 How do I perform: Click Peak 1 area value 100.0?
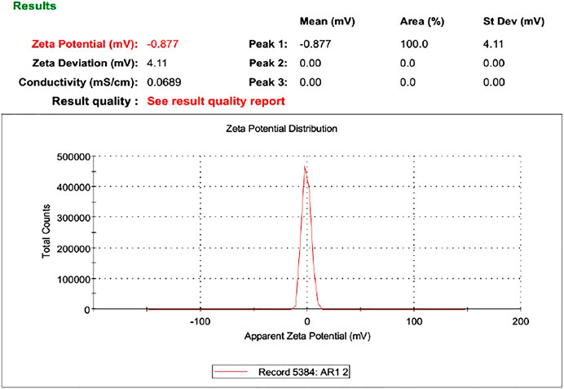[x=414, y=44]
